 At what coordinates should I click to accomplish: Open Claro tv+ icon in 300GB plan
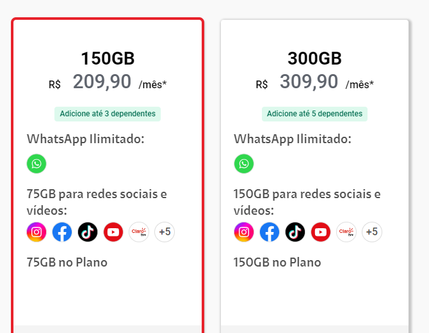[x=346, y=232]
